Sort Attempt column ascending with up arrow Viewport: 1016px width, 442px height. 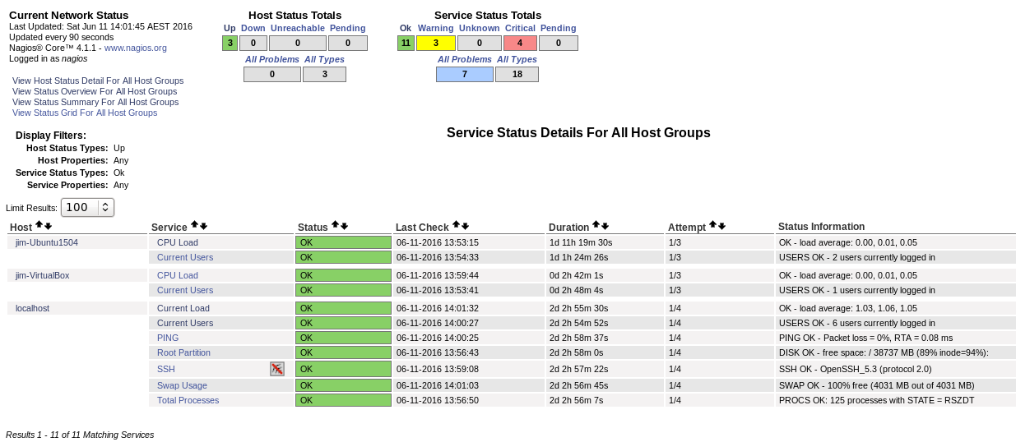tap(712, 225)
